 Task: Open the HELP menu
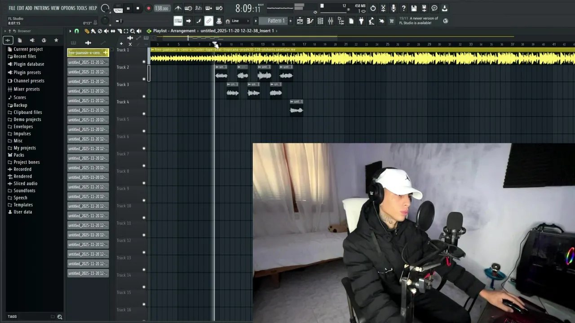point(93,8)
